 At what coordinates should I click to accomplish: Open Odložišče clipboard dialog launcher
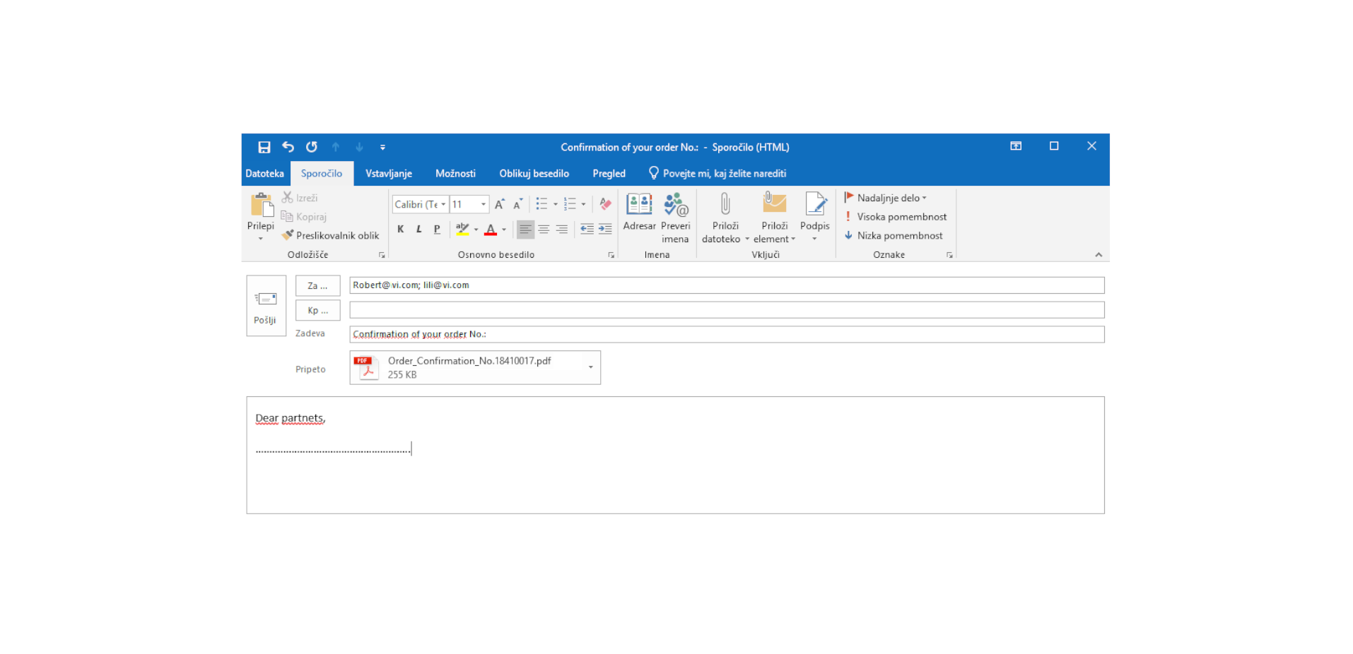tap(382, 255)
